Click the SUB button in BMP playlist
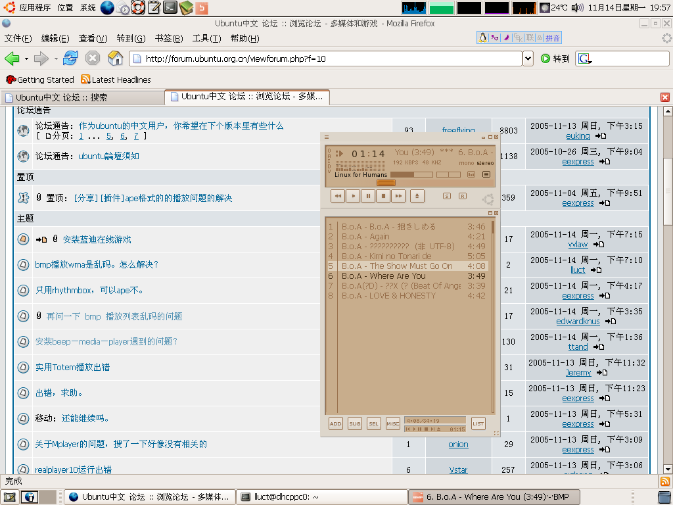Viewport: 673px width, 505px height. 355,423
